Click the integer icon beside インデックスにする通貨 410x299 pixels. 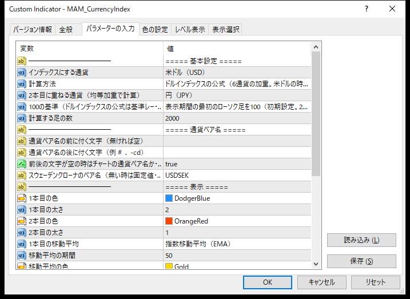[22, 73]
